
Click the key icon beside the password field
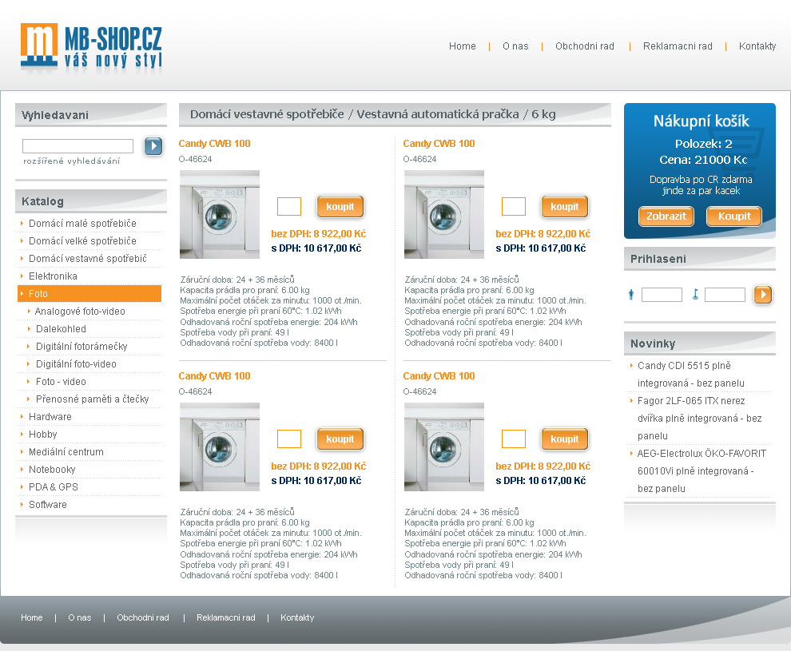[695, 295]
